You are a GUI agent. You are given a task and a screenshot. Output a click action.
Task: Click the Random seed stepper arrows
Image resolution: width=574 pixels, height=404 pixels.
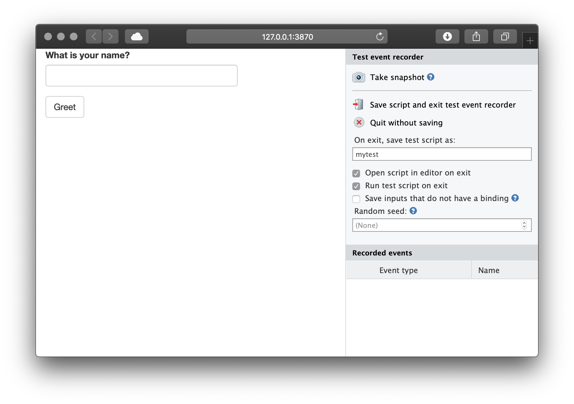click(524, 225)
